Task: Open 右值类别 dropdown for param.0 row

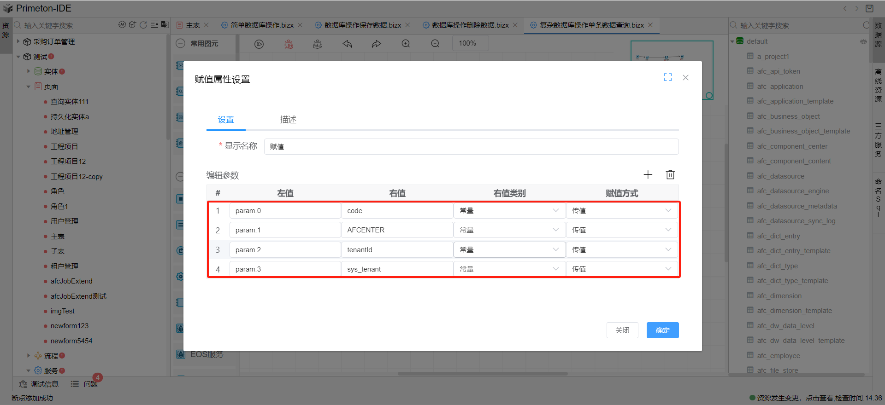Action: click(x=509, y=211)
